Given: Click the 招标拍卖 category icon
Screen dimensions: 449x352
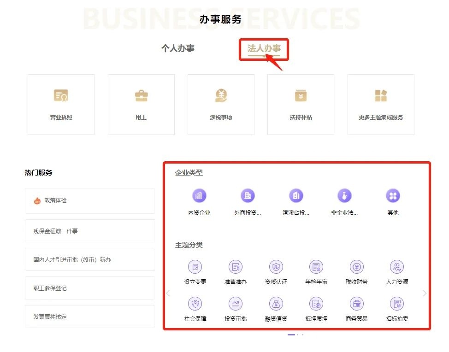Looking at the screenshot, I should 397,304.
